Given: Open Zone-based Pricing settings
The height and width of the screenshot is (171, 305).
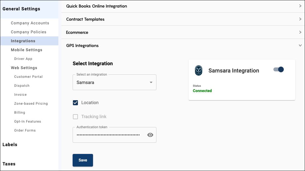Looking at the screenshot, I should (x=31, y=103).
